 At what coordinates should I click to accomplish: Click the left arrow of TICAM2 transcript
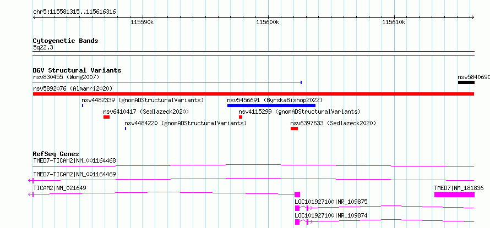click(x=31, y=194)
